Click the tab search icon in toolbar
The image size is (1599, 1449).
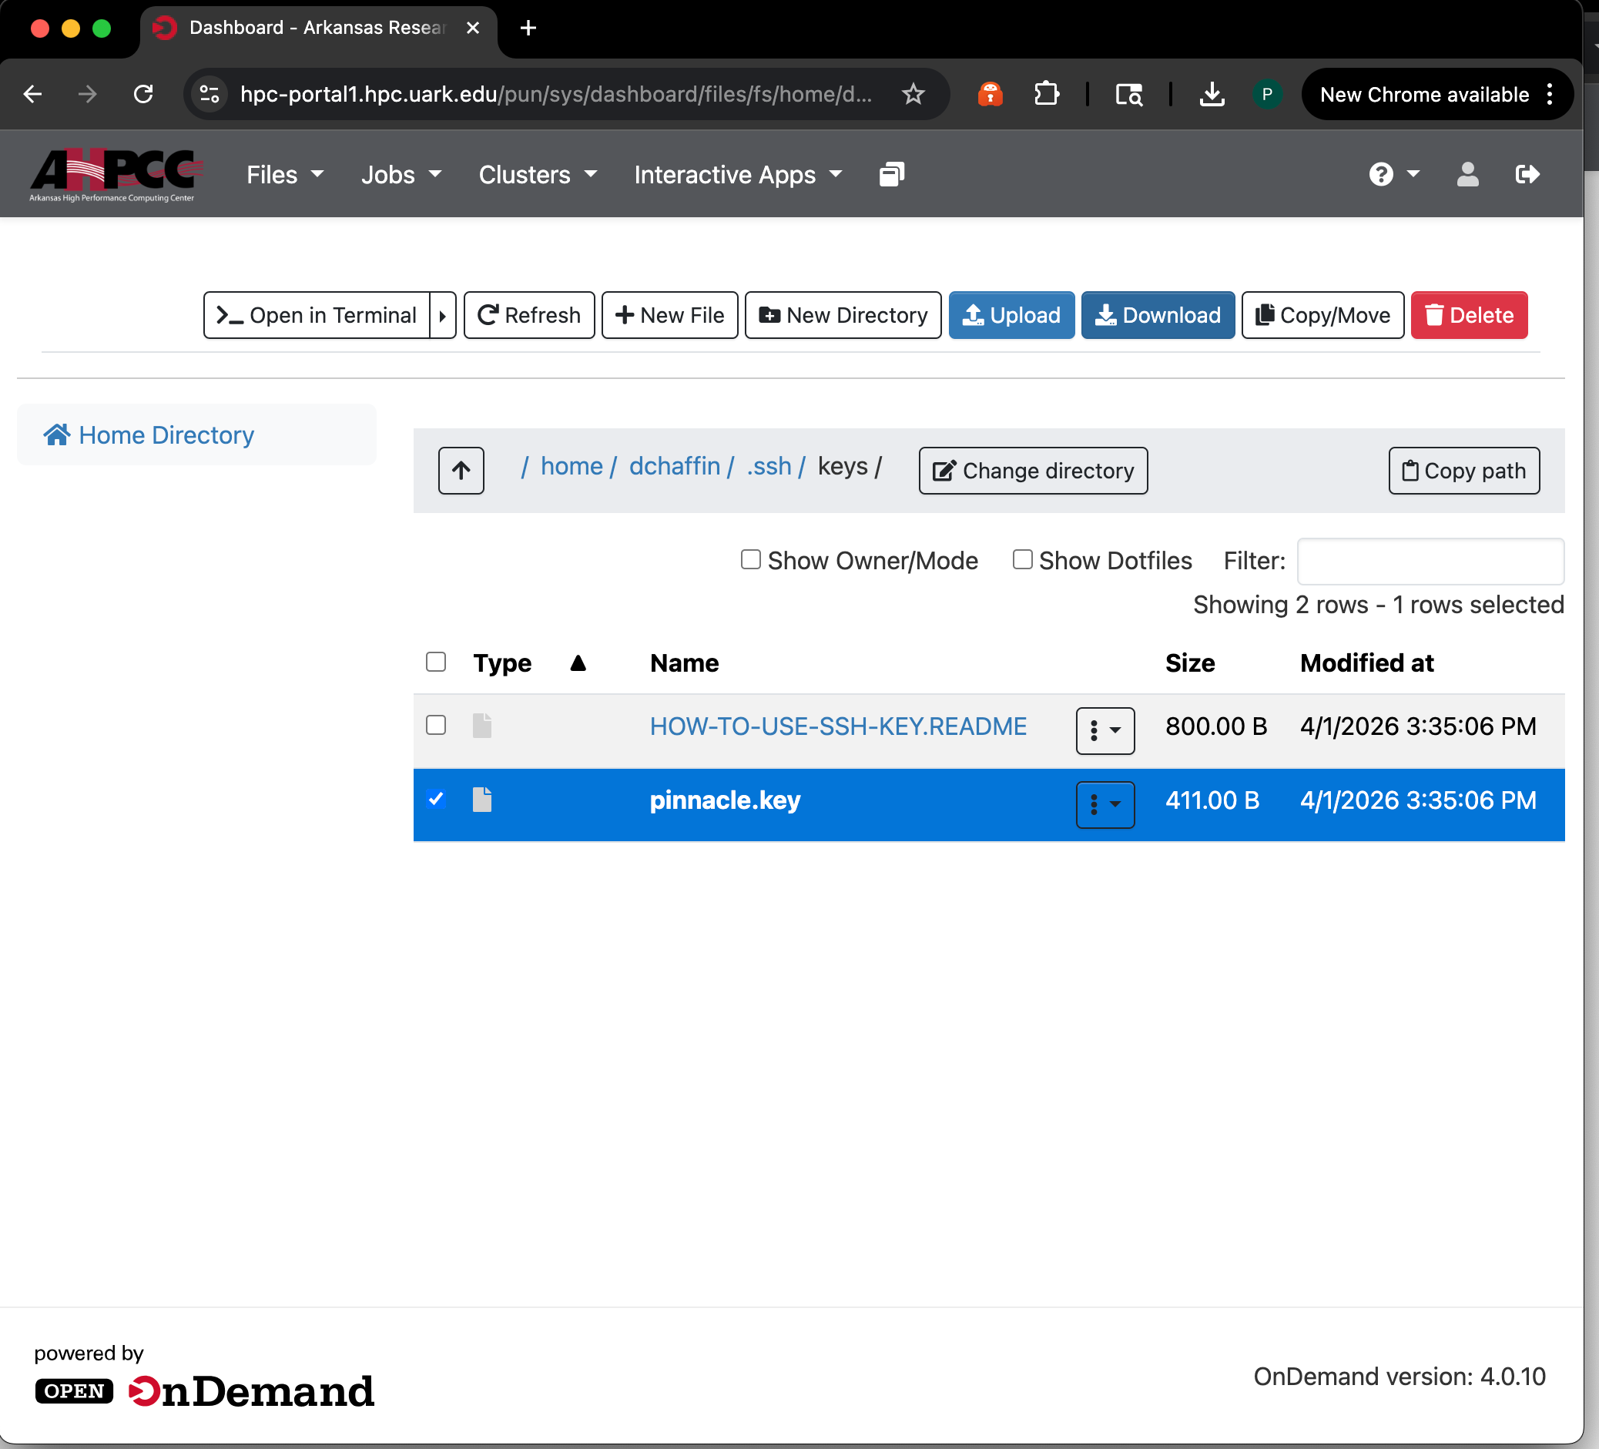1128,95
